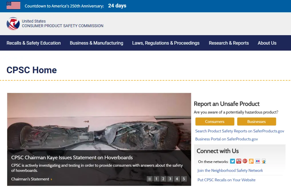Click the Businesses report button

(256, 122)
